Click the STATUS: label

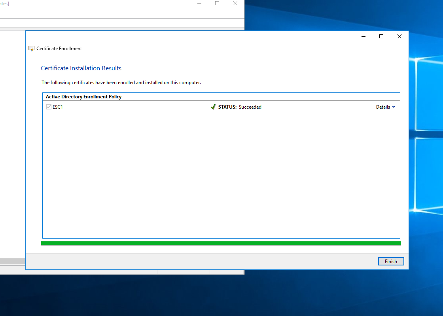click(227, 107)
